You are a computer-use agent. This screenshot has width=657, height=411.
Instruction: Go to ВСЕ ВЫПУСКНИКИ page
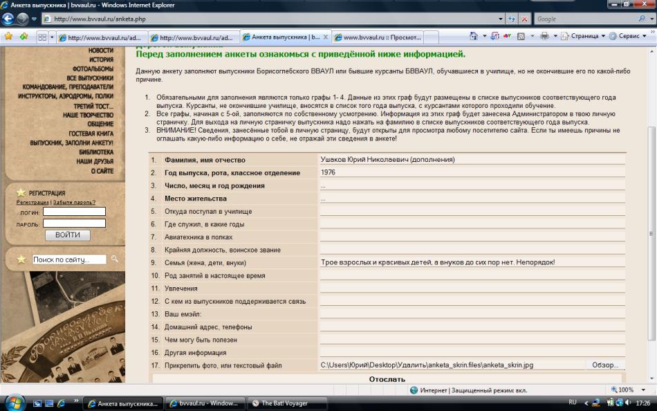click(90, 78)
